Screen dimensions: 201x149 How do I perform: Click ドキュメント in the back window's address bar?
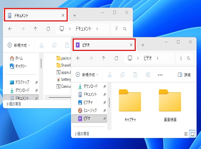[x=83, y=28]
